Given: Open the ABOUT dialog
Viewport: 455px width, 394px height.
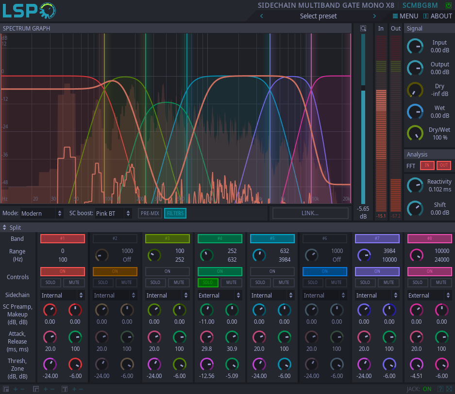Looking at the screenshot, I should pos(438,16).
